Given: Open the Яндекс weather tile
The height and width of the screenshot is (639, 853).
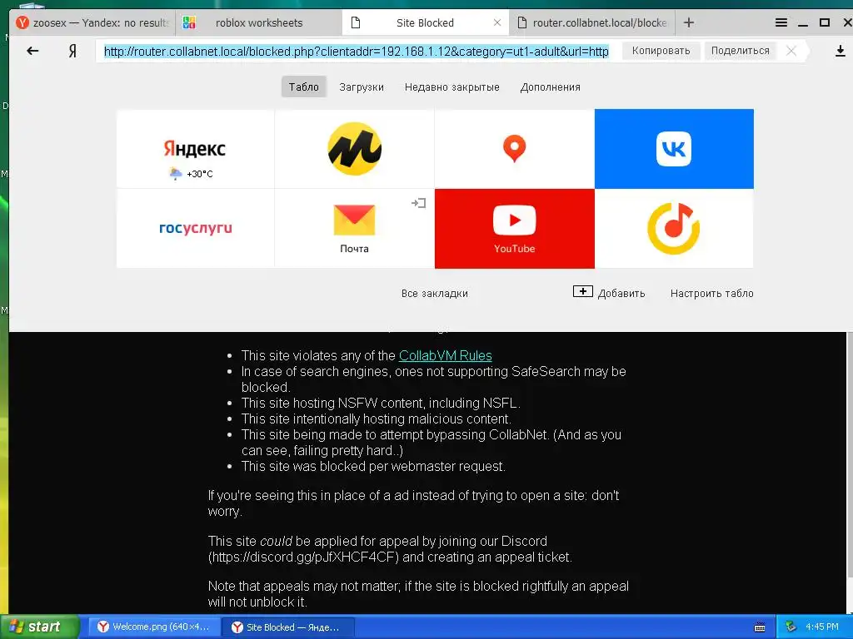Looking at the screenshot, I should [x=195, y=149].
